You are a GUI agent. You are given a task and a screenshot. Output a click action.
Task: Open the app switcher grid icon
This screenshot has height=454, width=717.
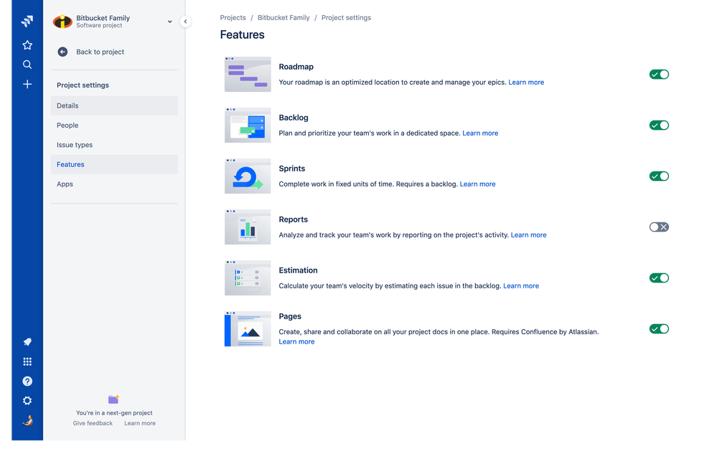27,361
